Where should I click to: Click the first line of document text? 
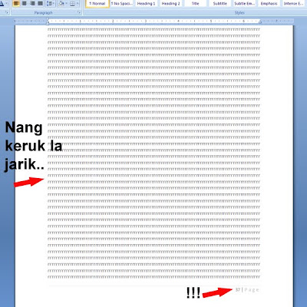point(153,30)
